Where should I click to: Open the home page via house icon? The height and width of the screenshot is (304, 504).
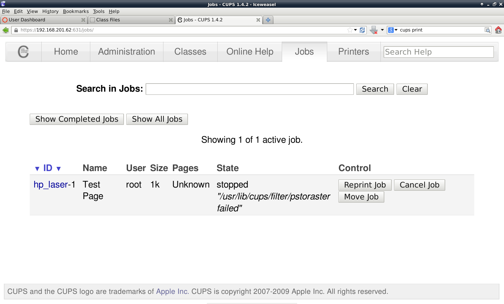(x=498, y=30)
